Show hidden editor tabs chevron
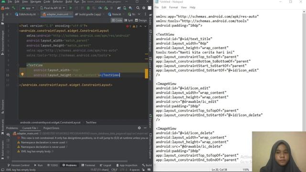Viewport: 306px width, 172px height. point(139,14)
